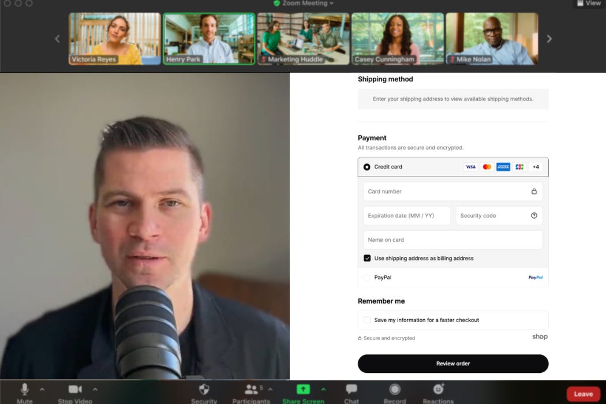
Task: Click the Expiration date field
Action: [x=407, y=216]
